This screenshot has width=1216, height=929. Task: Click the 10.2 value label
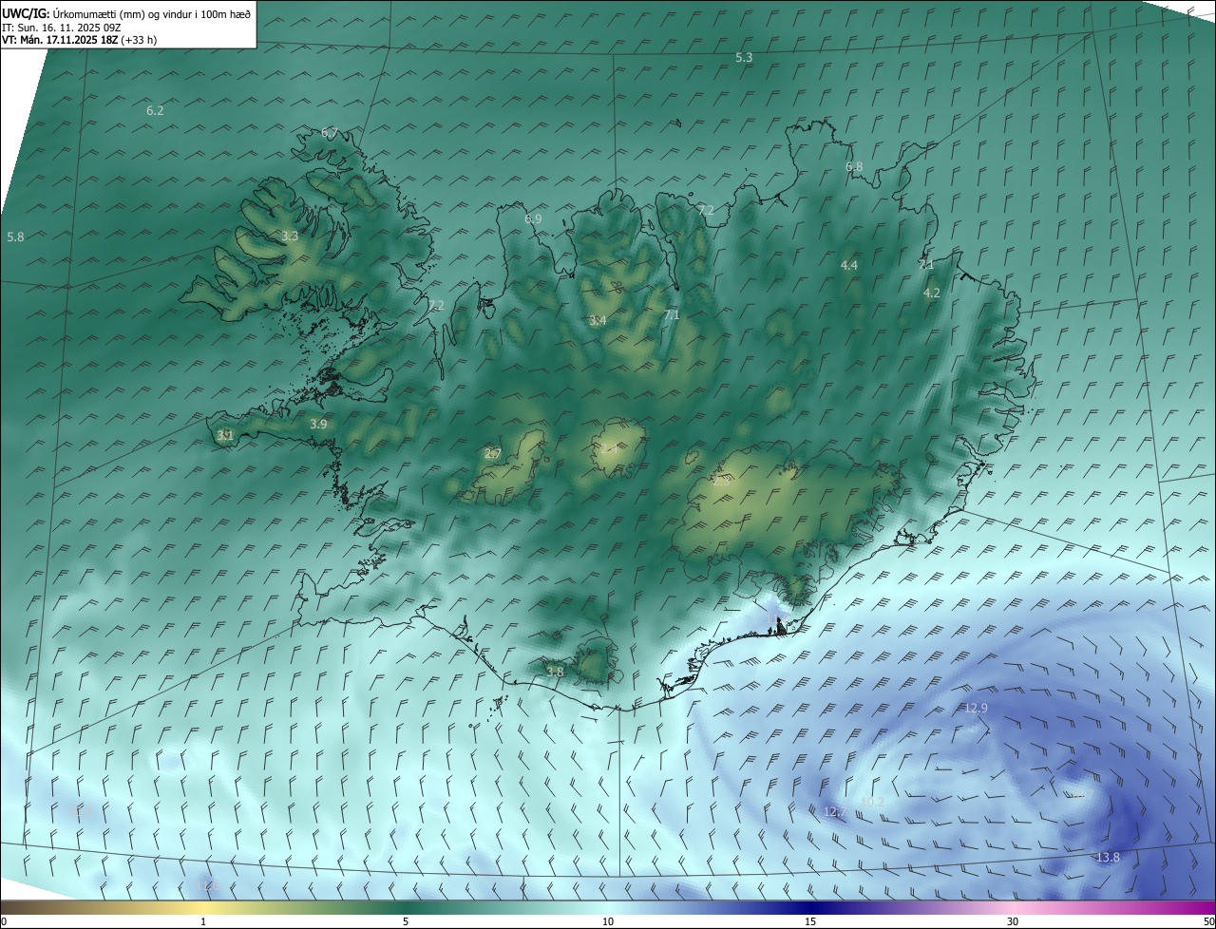click(871, 803)
